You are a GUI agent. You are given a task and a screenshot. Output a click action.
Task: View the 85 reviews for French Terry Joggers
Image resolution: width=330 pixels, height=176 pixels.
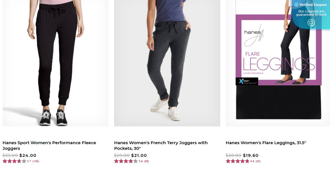146,161
